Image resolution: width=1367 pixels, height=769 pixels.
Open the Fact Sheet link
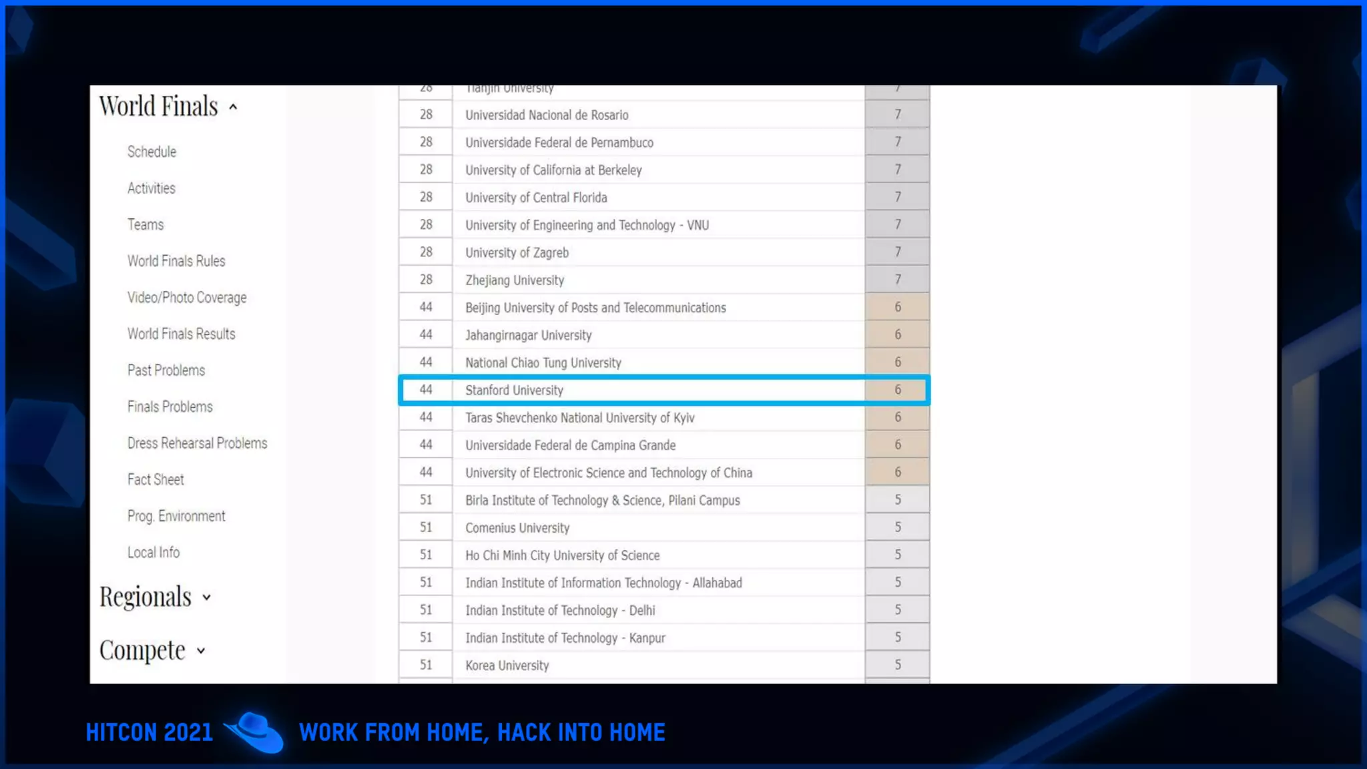point(155,479)
